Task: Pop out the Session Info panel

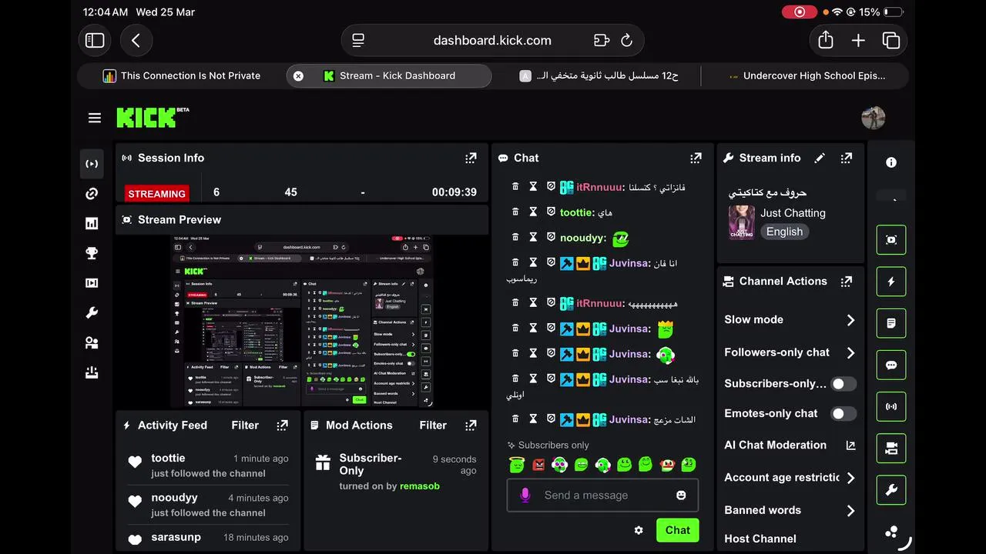Action: pos(471,158)
